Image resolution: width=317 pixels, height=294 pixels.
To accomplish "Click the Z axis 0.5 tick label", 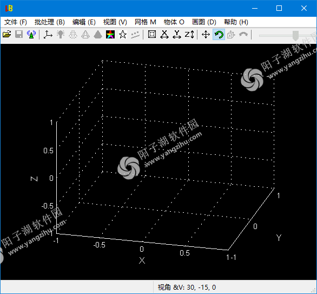I will click(x=48, y=151).
